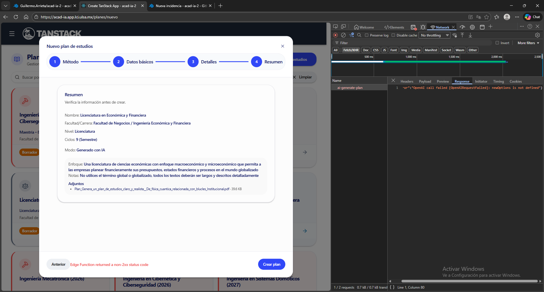
Task: Click the network Filter input field
Action: (414, 43)
